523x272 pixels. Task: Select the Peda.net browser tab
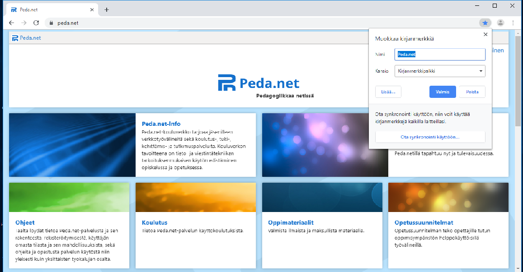[x=50, y=9]
